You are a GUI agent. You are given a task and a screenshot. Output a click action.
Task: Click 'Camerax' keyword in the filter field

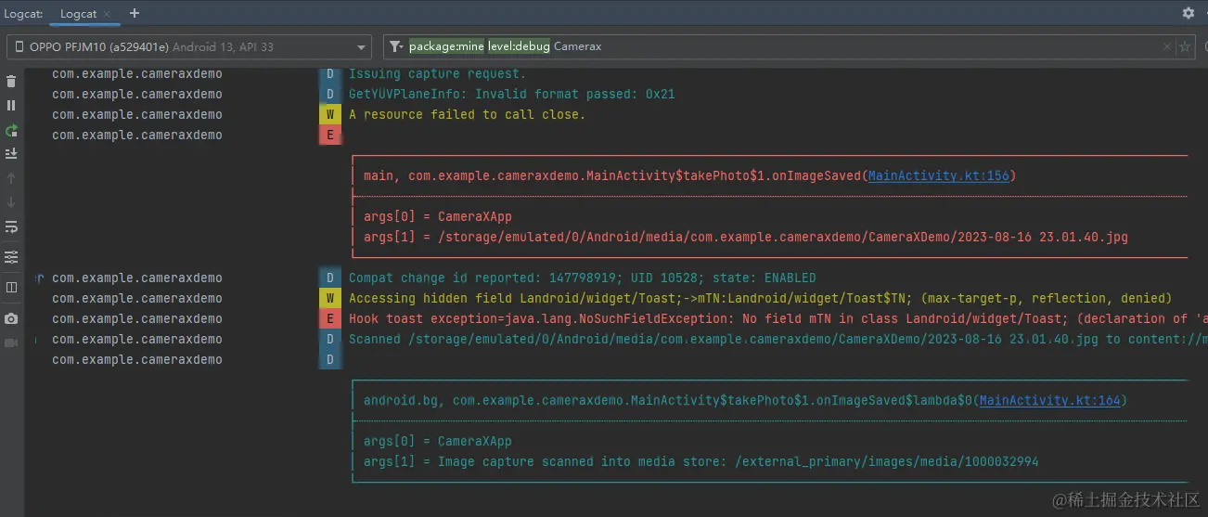(x=578, y=46)
